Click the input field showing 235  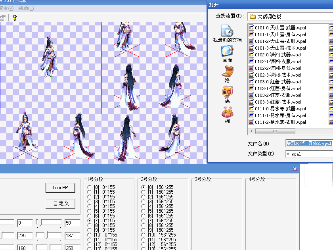point(25,236)
